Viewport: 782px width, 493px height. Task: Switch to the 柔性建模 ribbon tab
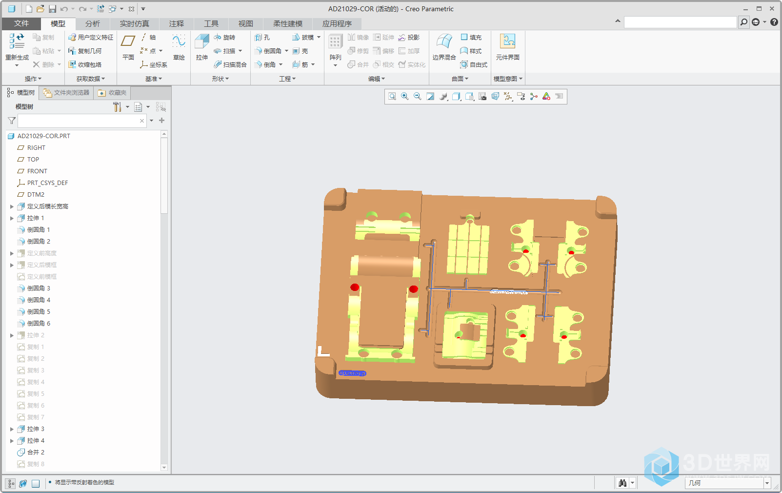coord(288,23)
